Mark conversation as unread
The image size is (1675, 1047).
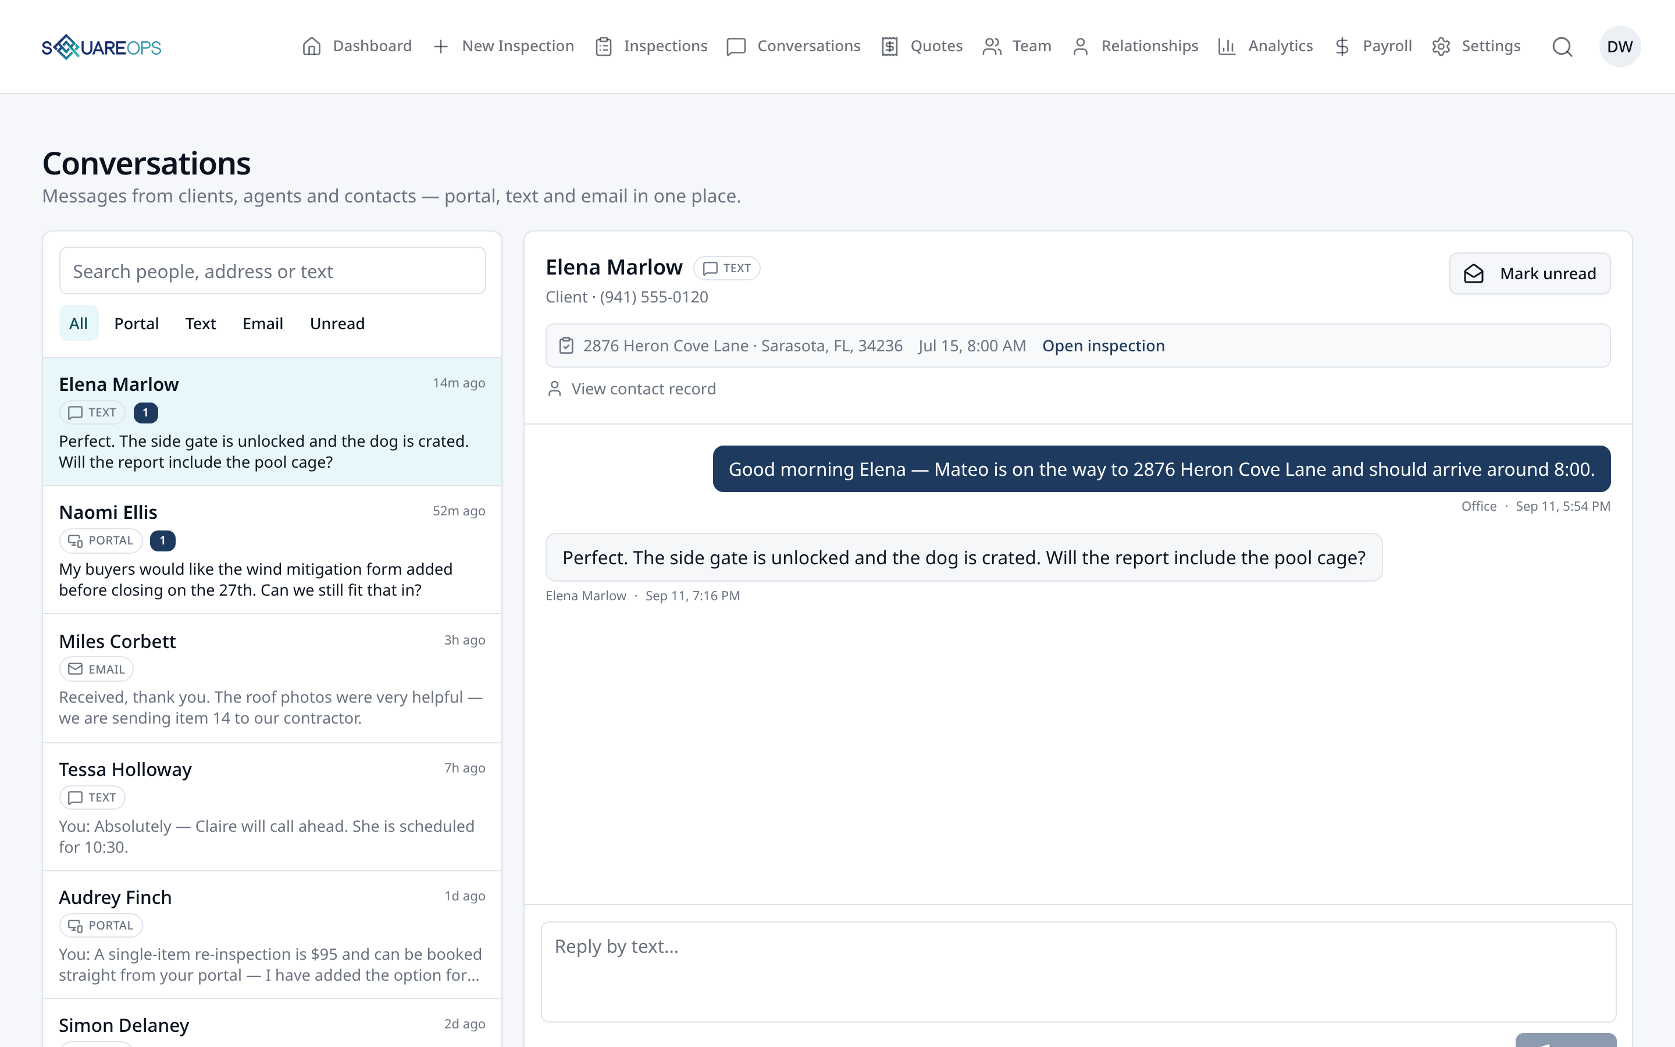click(1530, 273)
